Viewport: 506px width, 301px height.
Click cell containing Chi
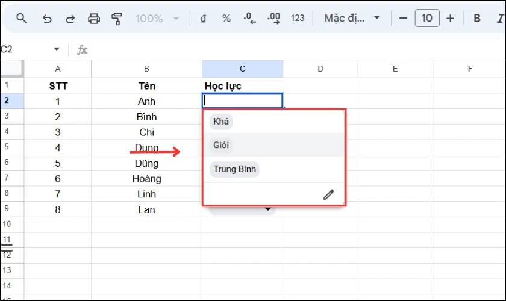point(146,132)
